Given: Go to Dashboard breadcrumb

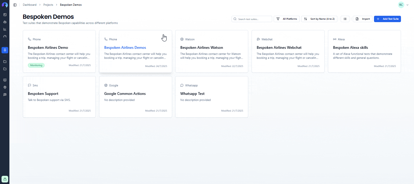Looking at the screenshot, I should [29, 5].
